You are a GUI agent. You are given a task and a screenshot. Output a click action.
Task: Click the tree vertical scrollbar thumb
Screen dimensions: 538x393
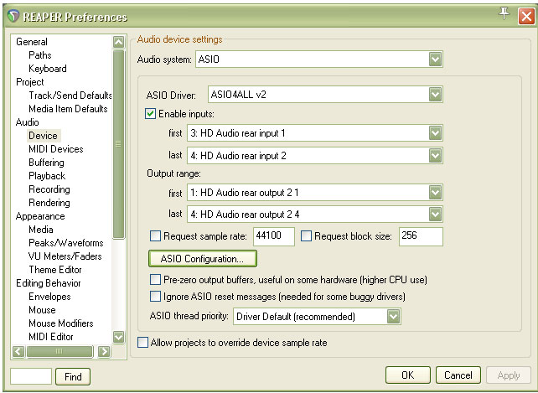118,144
